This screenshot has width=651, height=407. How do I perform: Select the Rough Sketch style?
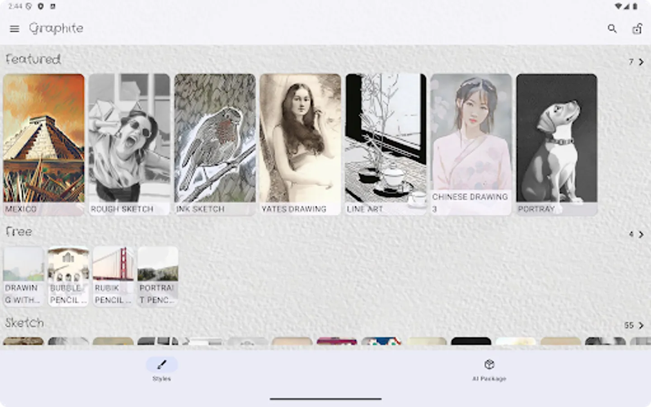coord(129,144)
